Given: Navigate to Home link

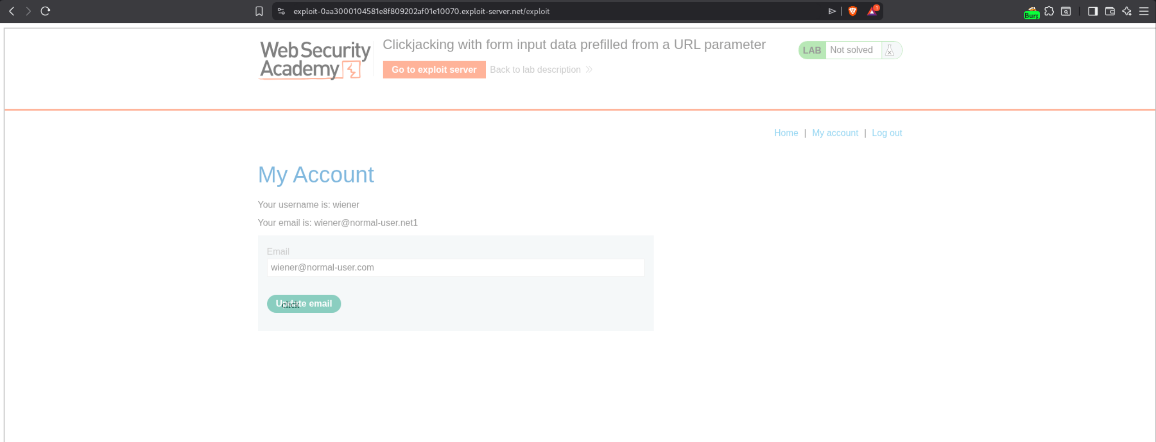Looking at the screenshot, I should 786,133.
